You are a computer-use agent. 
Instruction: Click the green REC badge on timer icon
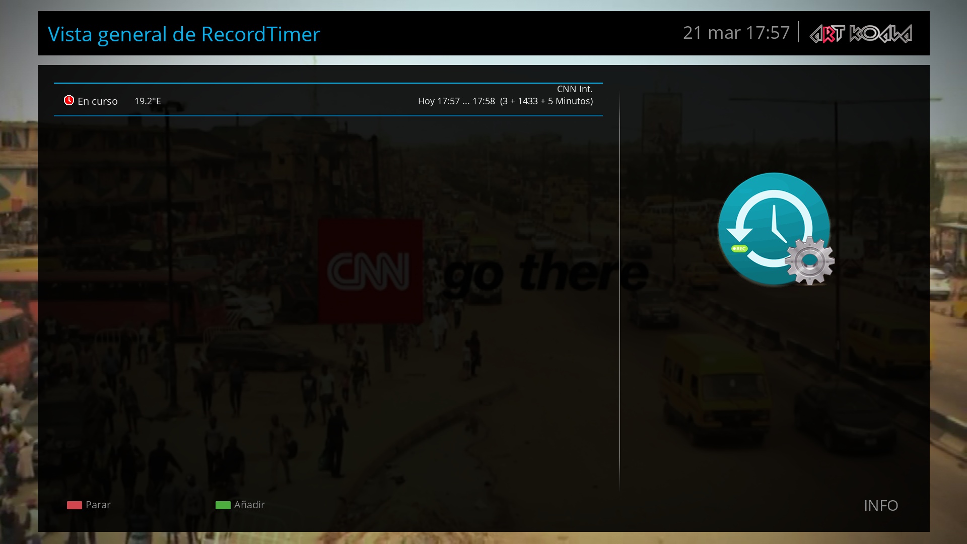[739, 248]
